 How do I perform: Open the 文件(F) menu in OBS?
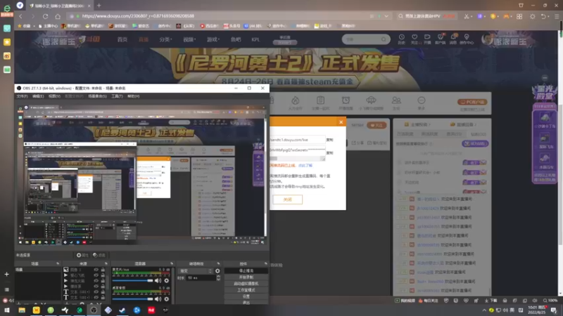23,96
